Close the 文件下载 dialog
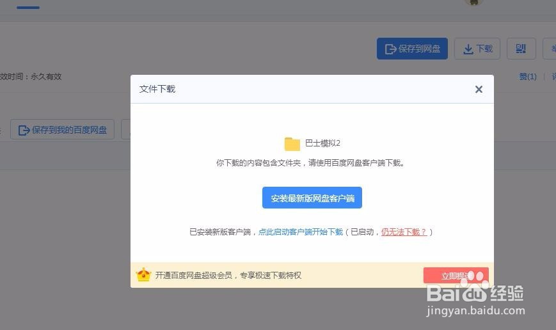The image size is (556, 330). [479, 90]
